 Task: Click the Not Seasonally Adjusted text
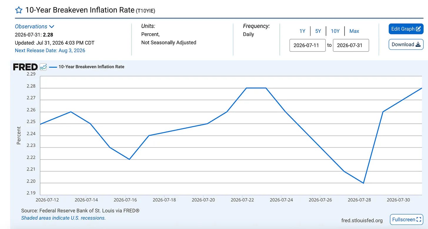click(x=169, y=42)
